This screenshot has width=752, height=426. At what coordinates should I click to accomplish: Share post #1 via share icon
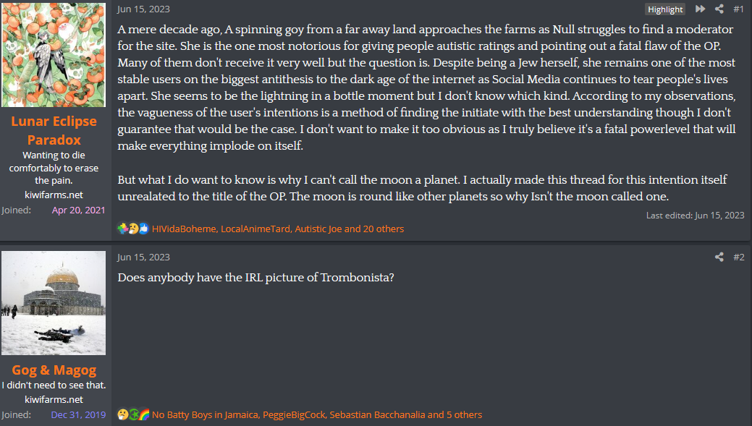click(x=719, y=9)
